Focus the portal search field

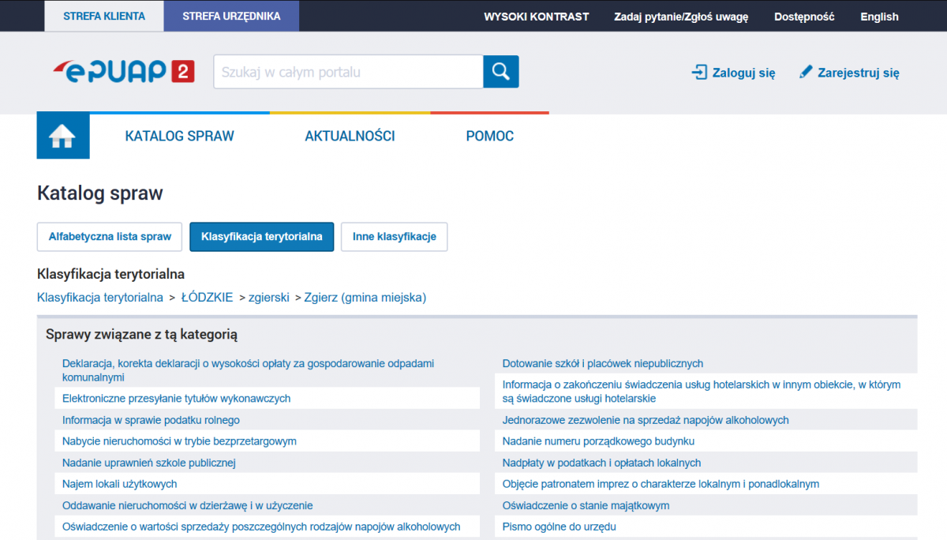tap(347, 72)
